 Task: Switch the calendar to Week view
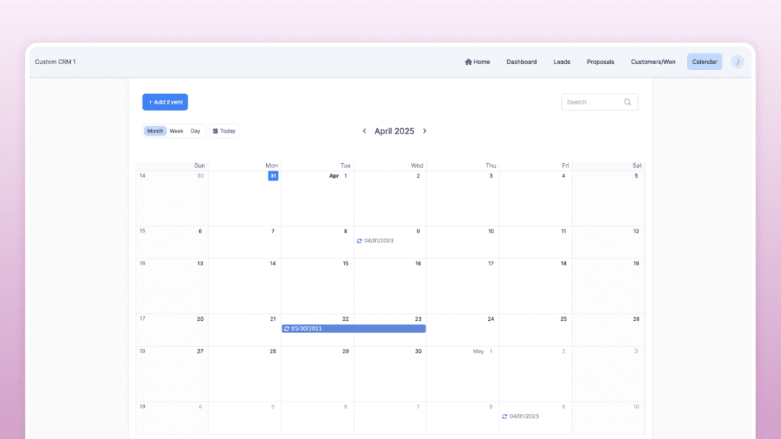(x=176, y=130)
